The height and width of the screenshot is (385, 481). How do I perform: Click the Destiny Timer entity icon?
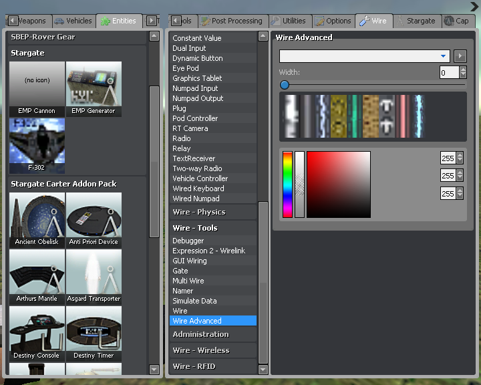(x=94, y=330)
